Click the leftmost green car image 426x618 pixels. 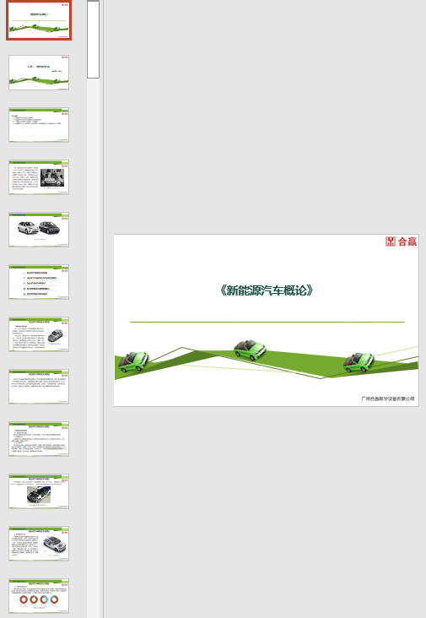(x=133, y=362)
